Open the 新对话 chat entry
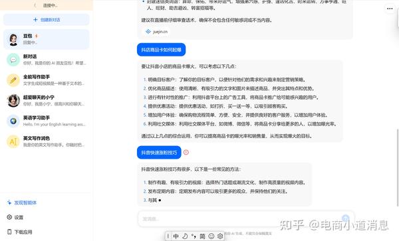Image resolution: width=399 pixels, height=241 pixels. pyautogui.click(x=47, y=60)
